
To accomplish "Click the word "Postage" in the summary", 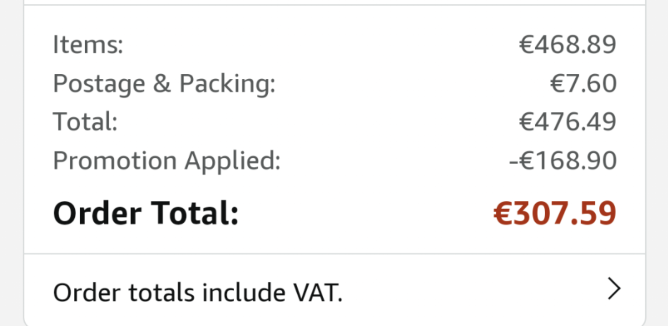I will [x=99, y=84].
